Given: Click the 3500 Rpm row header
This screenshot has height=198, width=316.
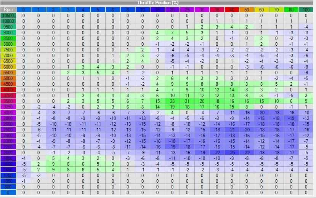Looking at the screenshot, I should pos(8,101).
